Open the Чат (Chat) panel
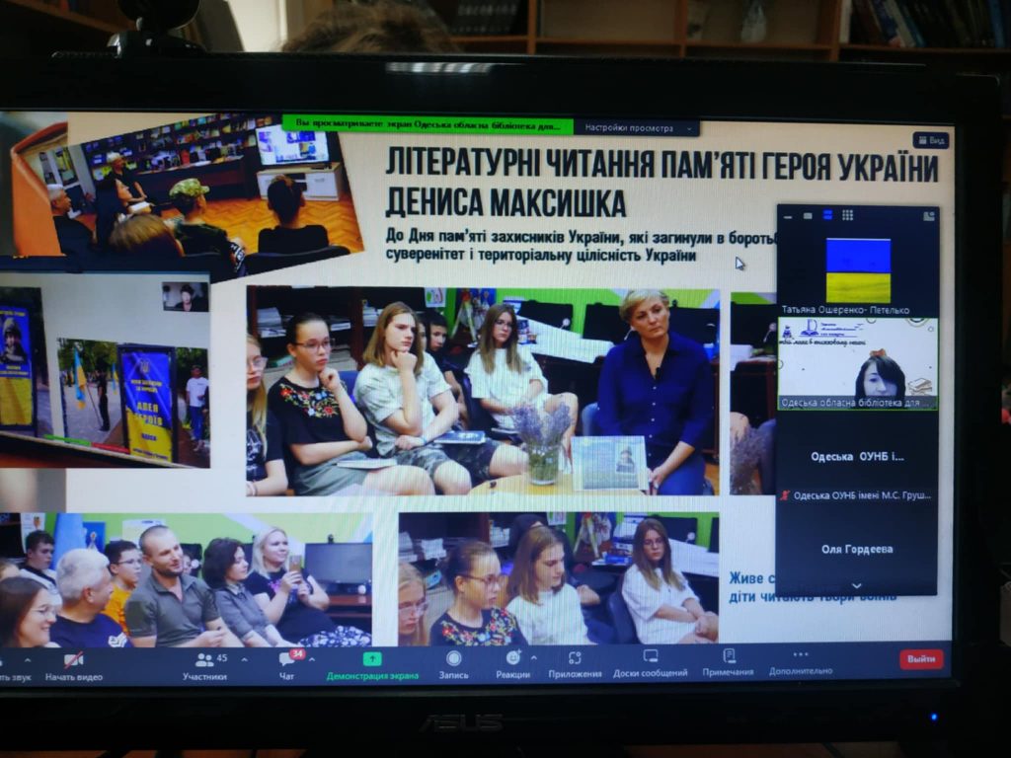This screenshot has height=758, width=1011. click(287, 659)
